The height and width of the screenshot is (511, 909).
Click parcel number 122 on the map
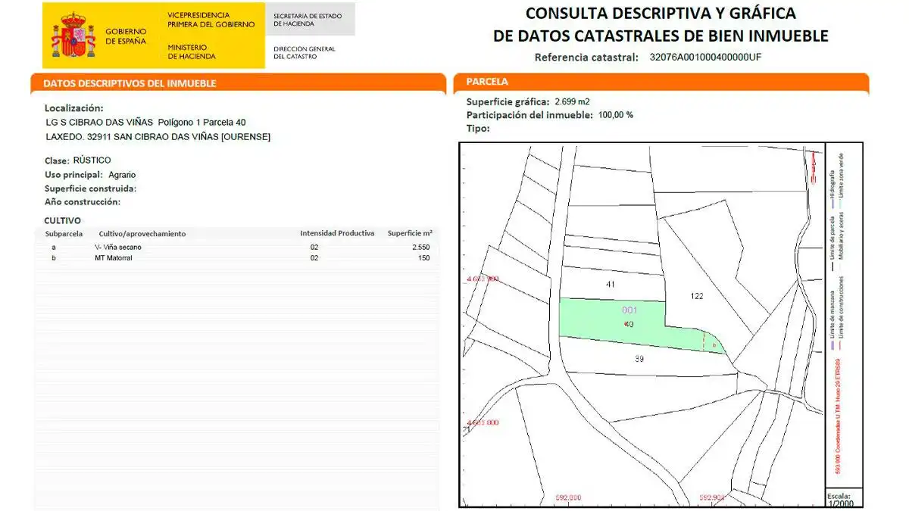698,296
